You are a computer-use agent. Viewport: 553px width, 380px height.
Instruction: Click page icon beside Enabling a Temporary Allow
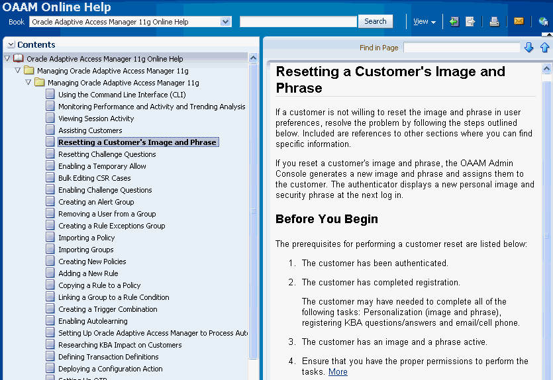click(x=50, y=166)
